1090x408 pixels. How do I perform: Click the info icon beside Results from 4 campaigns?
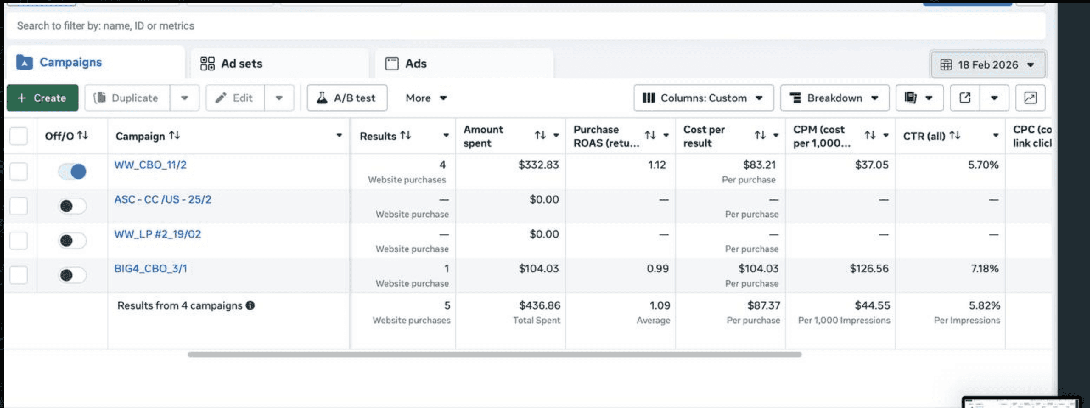[250, 305]
